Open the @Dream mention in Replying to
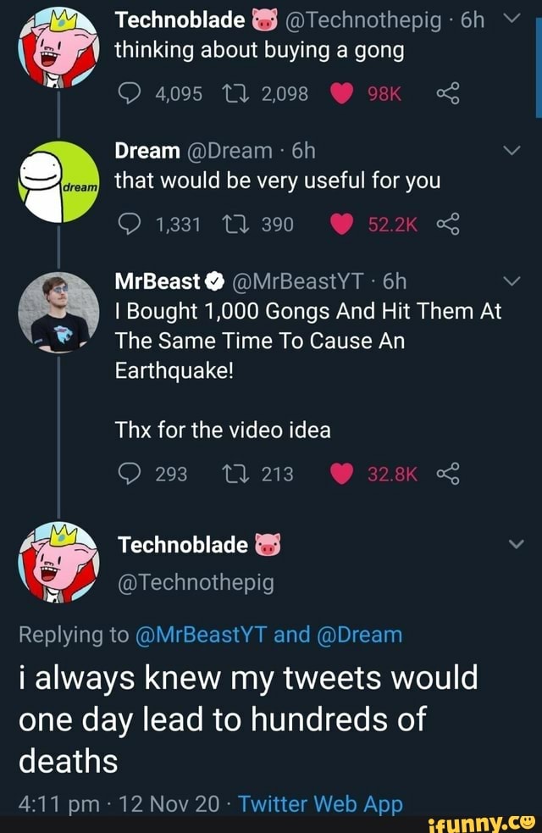Viewport: 542px width, 833px height. (x=360, y=634)
